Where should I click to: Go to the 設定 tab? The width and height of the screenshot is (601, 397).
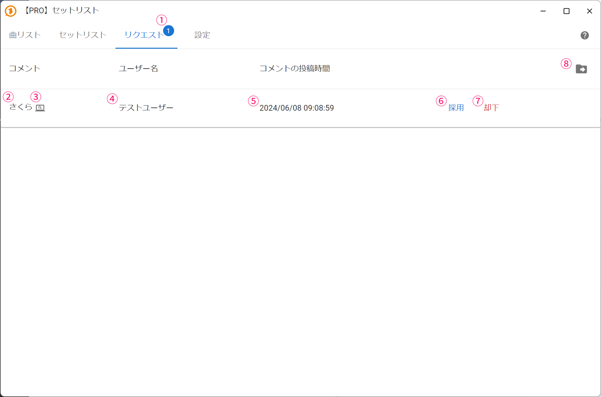202,35
